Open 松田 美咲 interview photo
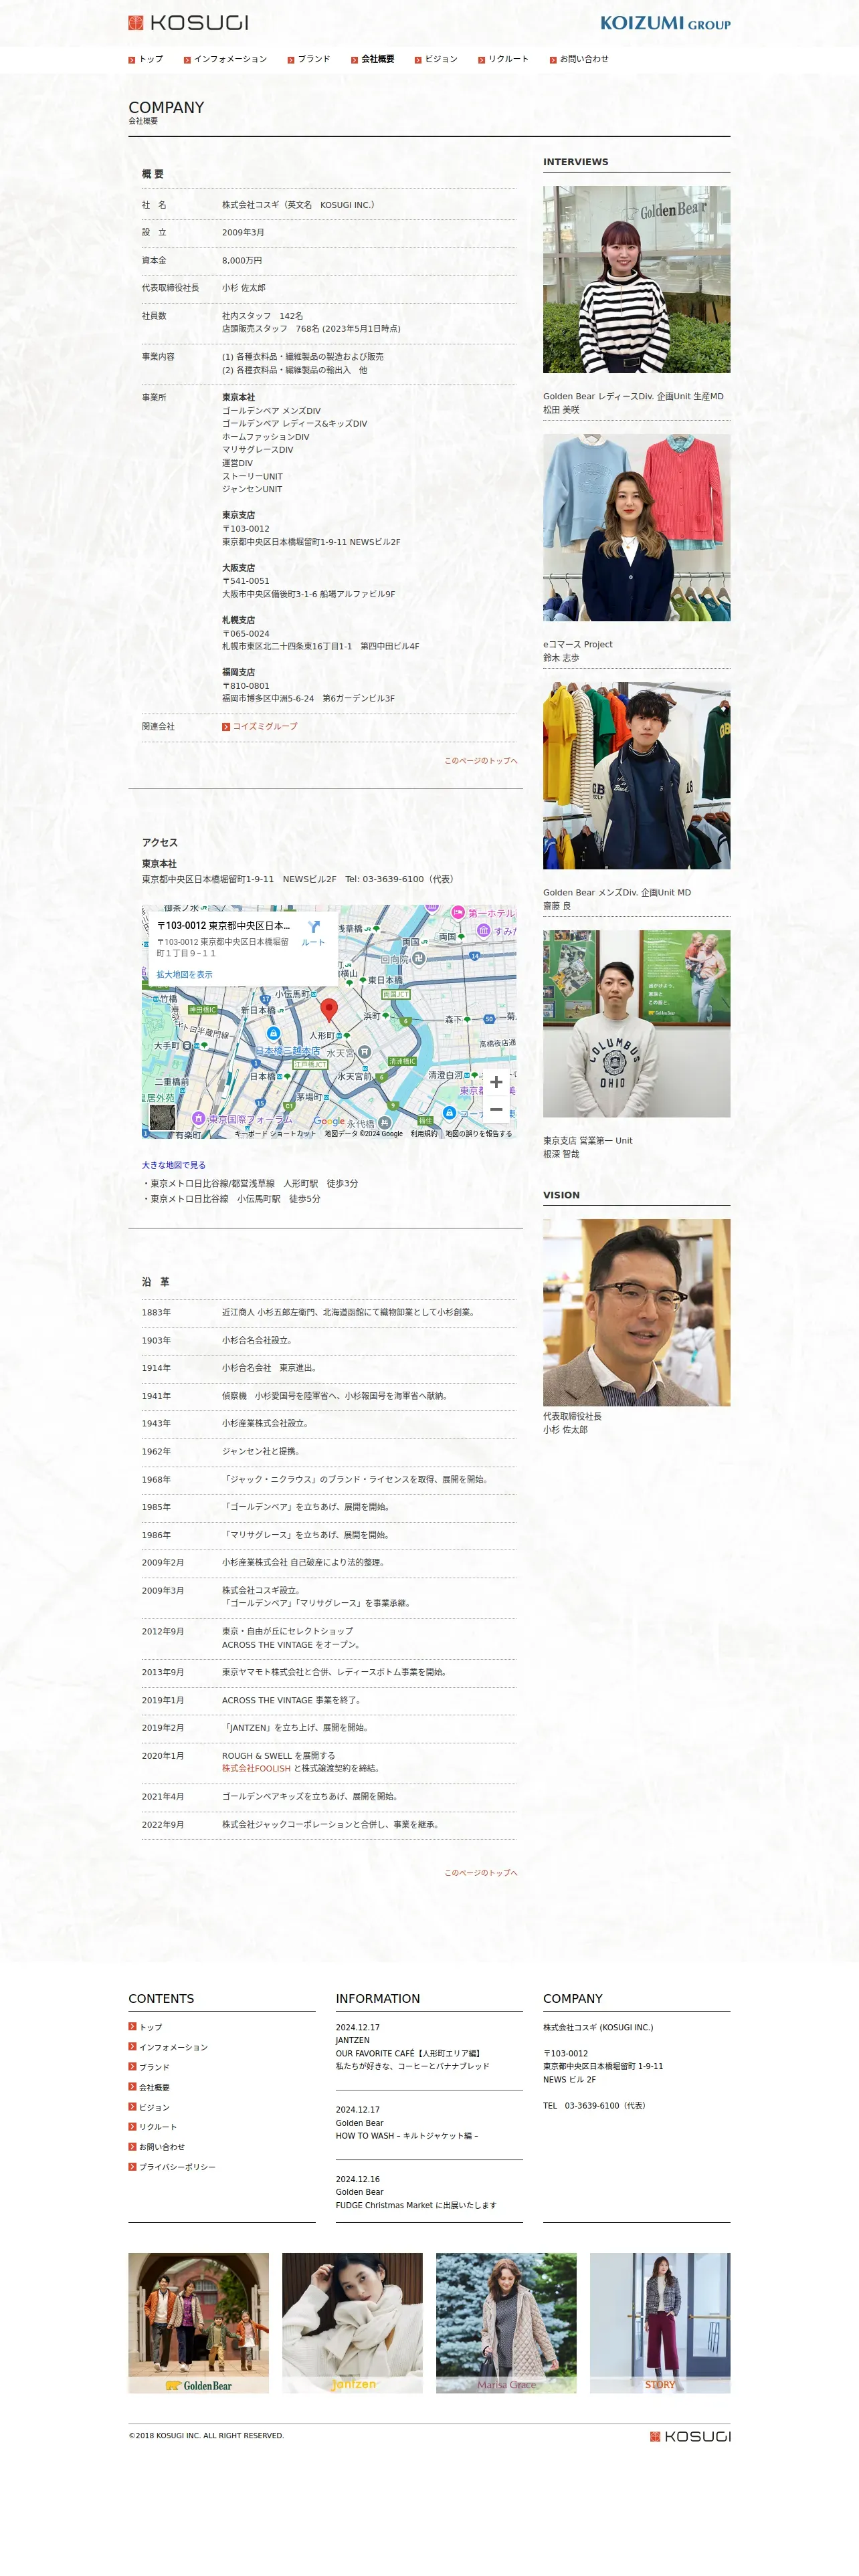Image resolution: width=859 pixels, height=2576 pixels. [636, 279]
